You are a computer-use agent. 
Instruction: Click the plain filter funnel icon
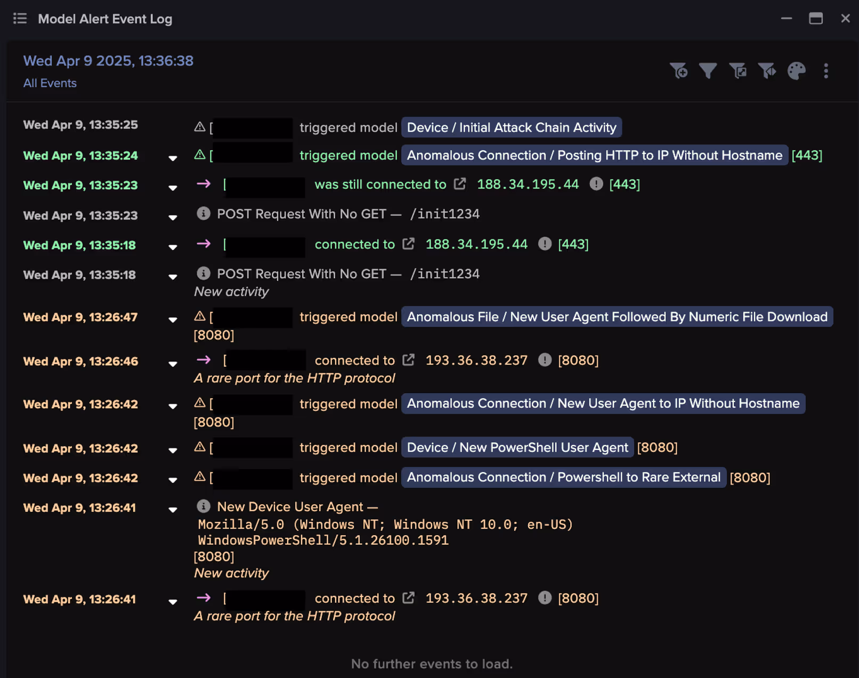point(708,71)
